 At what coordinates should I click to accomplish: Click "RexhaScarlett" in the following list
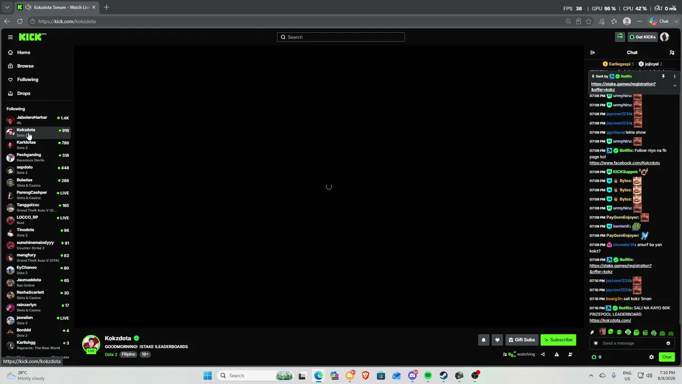30,292
